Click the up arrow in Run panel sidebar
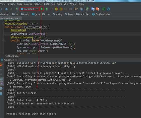141x118 pixels. point(1,70)
